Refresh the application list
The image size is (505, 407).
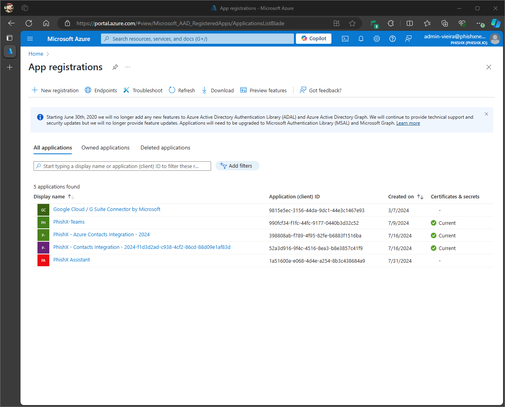182,90
